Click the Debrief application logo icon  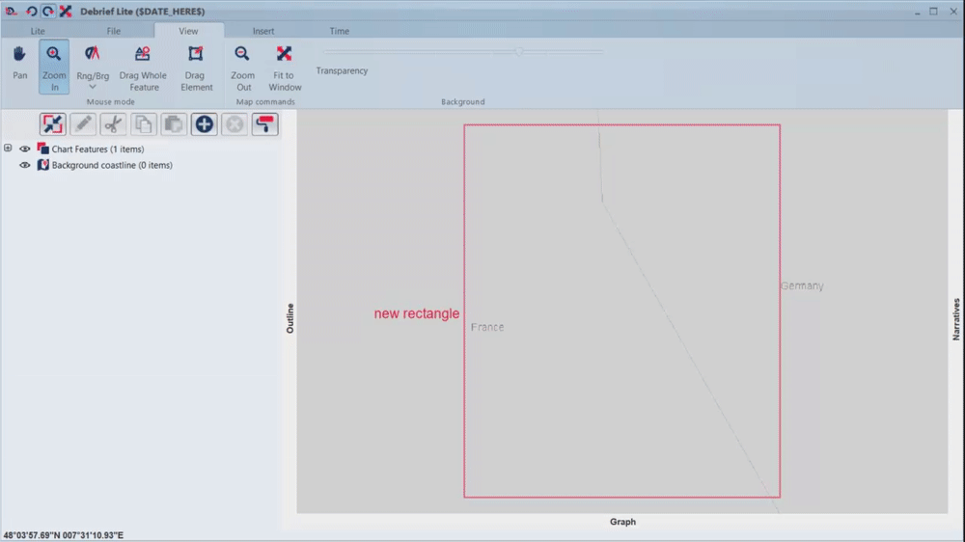(x=11, y=11)
